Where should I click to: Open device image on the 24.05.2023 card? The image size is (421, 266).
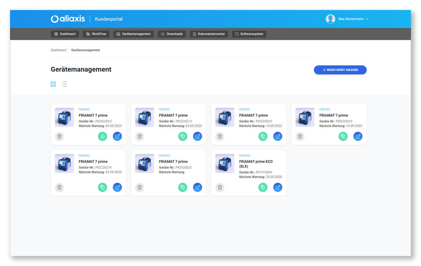pos(144,117)
